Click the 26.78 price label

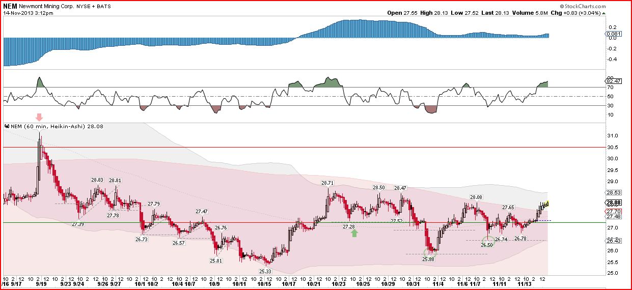(x=520, y=238)
